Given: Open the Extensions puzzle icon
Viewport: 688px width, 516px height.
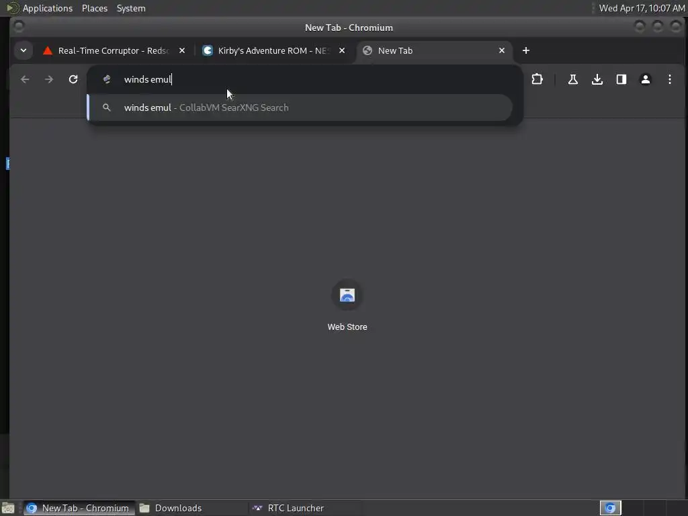Looking at the screenshot, I should 537,79.
